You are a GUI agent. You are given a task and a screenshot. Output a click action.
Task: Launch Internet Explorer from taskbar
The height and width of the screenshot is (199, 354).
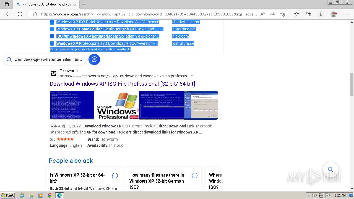pyautogui.click(x=22, y=195)
